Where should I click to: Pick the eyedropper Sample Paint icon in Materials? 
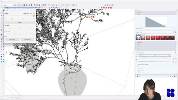(174, 32)
